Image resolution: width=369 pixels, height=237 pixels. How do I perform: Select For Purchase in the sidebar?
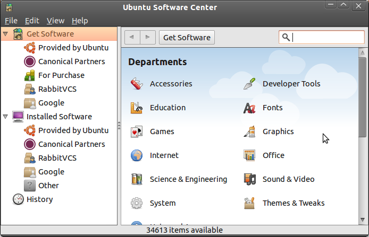(61, 75)
